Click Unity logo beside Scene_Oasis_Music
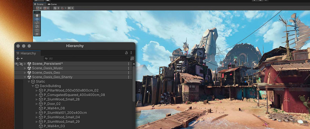This screenshot has height=129, width=310. [29, 68]
